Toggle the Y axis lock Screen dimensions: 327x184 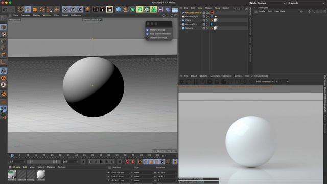(x=73, y=9)
